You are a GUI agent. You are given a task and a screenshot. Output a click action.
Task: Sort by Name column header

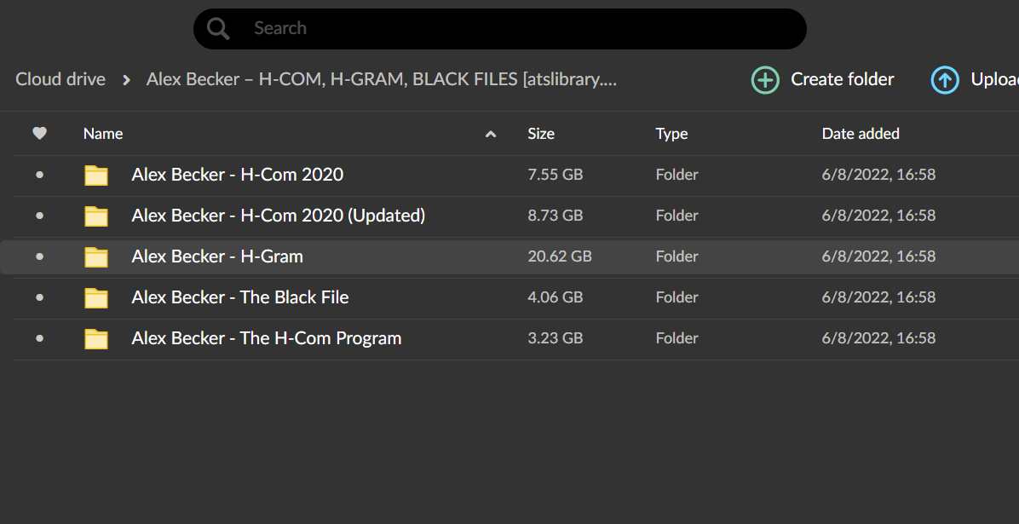click(103, 133)
